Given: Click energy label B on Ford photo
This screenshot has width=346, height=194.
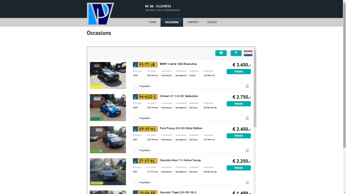Looking at the screenshot, I should [97, 151].
